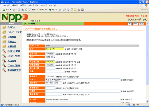
Task: Click the page scrollbar down arrow
Action: (148, 101)
